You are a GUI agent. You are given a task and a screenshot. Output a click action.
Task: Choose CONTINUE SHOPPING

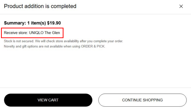(x=142, y=100)
